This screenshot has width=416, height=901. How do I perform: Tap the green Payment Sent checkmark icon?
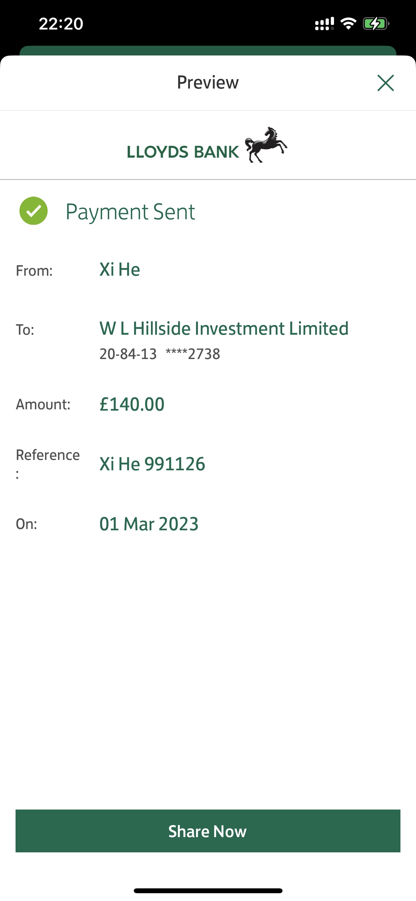click(x=33, y=211)
